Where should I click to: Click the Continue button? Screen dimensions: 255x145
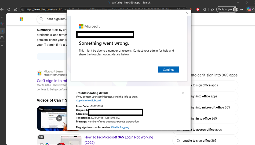point(169,70)
